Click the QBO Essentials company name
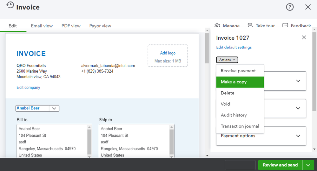This screenshot has height=171, width=317. 31,65
